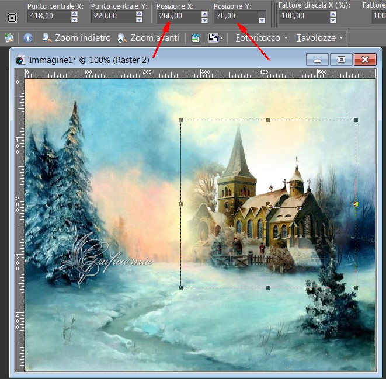This screenshot has height=379, width=386.
Task: Minimize the Immagine1 document window
Action: click(x=317, y=60)
